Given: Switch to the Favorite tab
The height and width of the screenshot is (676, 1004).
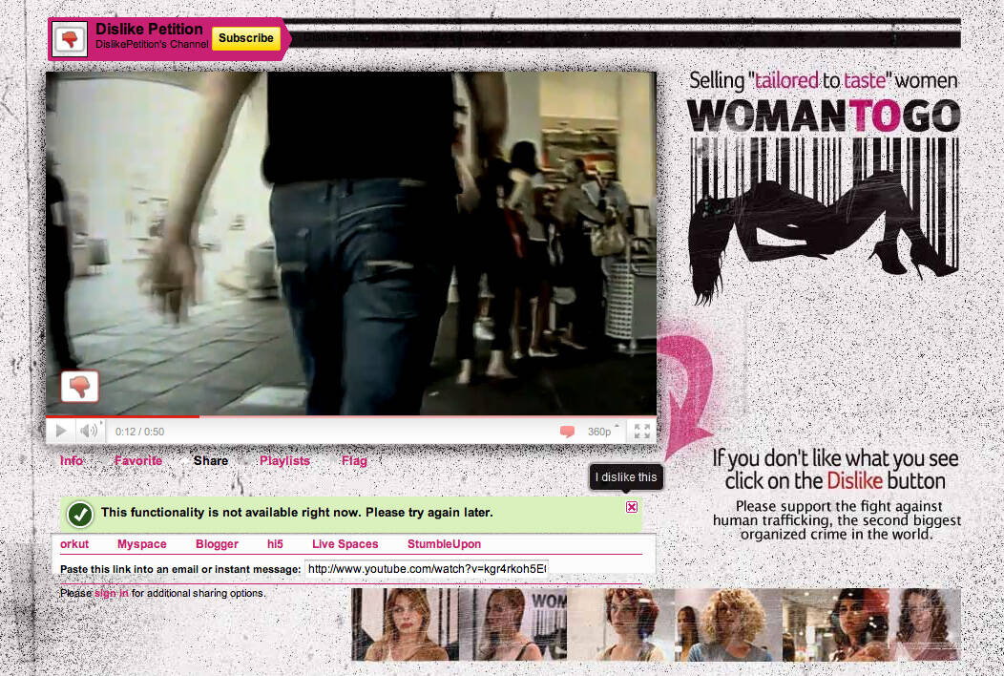Looking at the screenshot, I should [138, 461].
